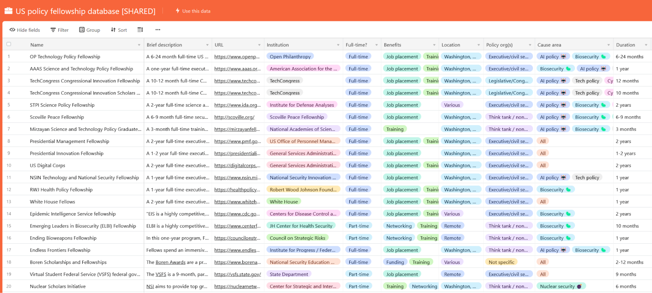This screenshot has width=652, height=293.
Task: Click the briefcase icon beside the database title
Action: coord(8,11)
